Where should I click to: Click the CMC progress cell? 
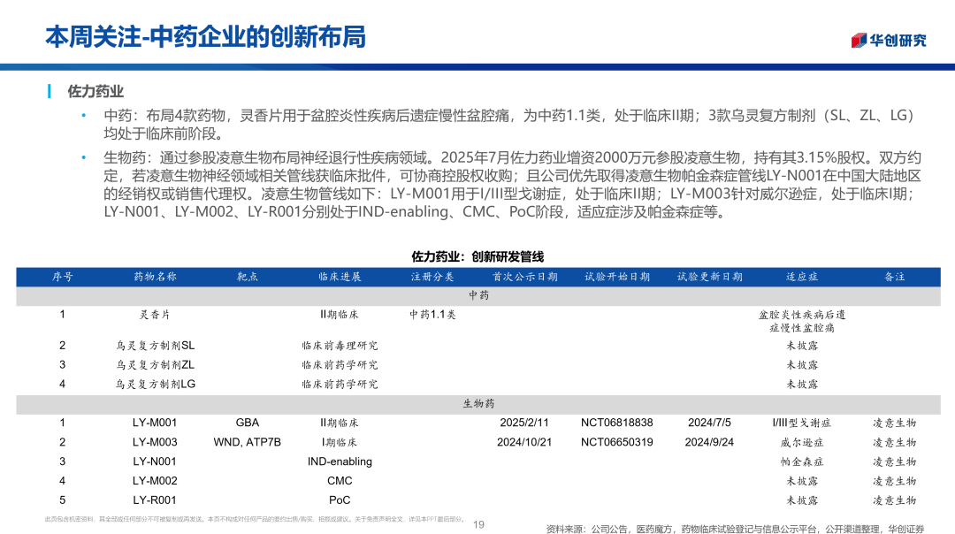coord(340,481)
